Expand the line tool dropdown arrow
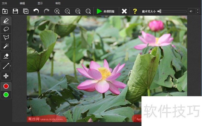Image resolution: width=202 pixels, height=126 pixels. point(10,66)
